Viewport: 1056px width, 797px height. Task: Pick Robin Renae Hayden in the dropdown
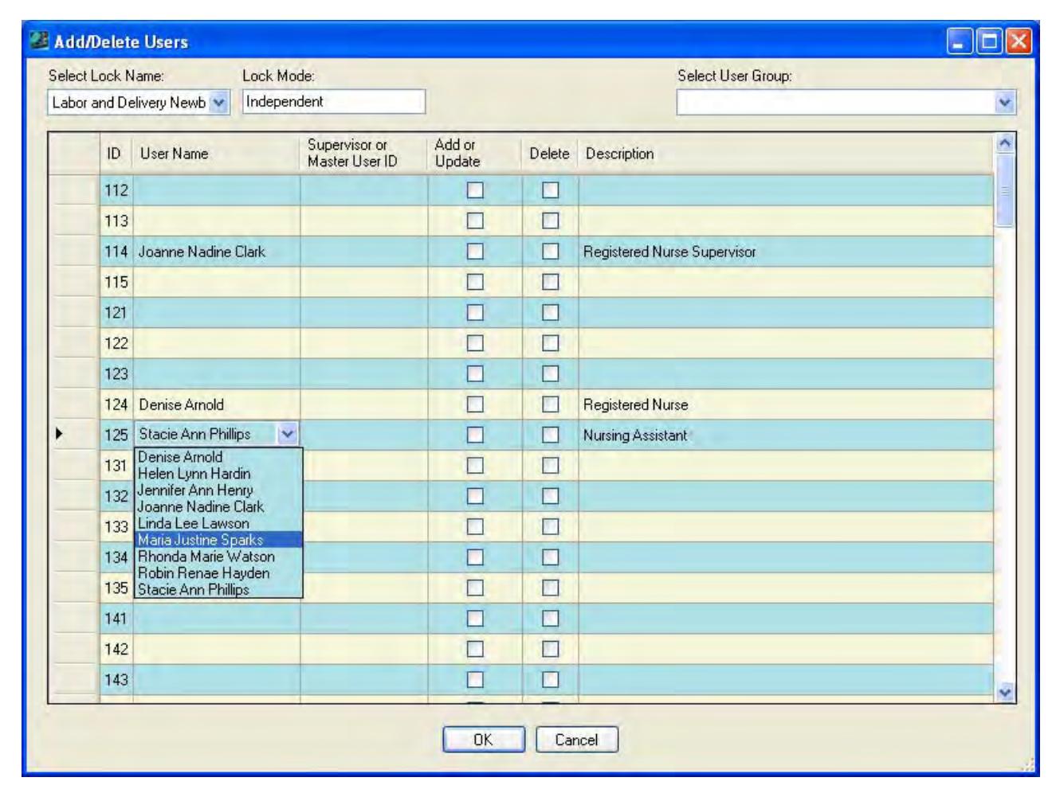218,573
